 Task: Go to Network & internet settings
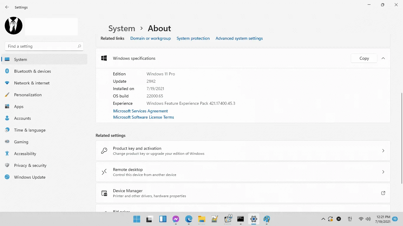pyautogui.click(x=44, y=83)
